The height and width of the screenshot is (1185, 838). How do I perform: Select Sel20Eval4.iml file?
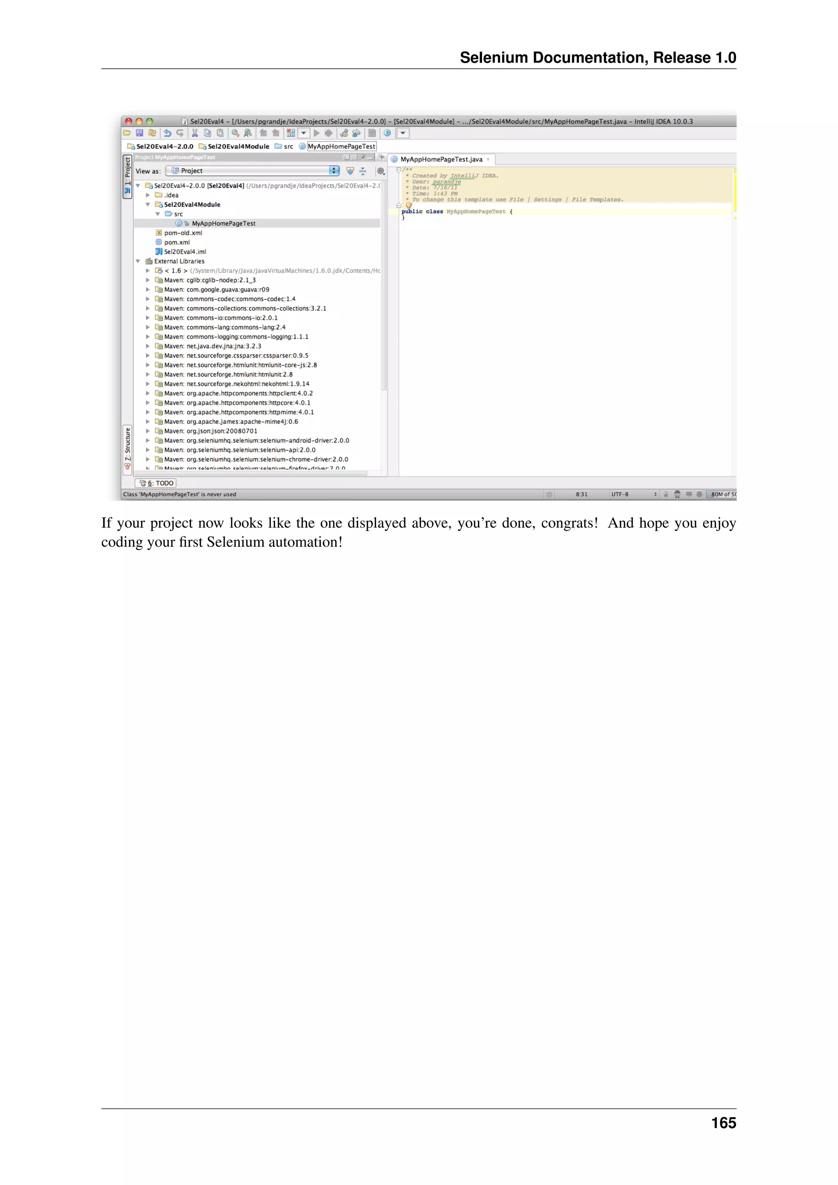coord(180,252)
